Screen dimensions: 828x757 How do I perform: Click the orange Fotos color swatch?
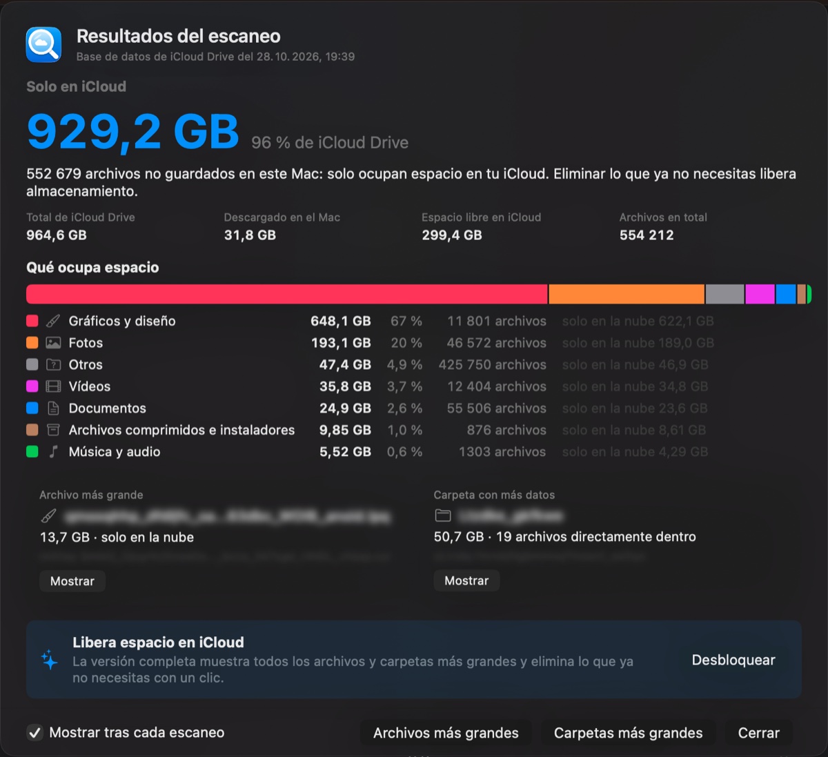pyautogui.click(x=32, y=343)
